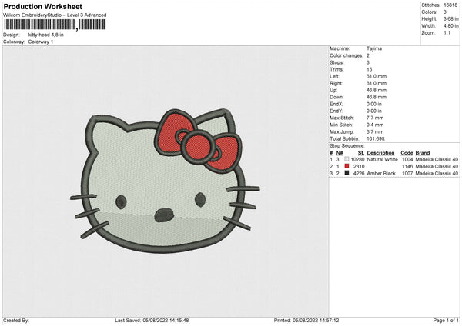Click the Min Stitch value "0.4 mm"
The height and width of the screenshot is (326, 462).
pyautogui.click(x=375, y=125)
